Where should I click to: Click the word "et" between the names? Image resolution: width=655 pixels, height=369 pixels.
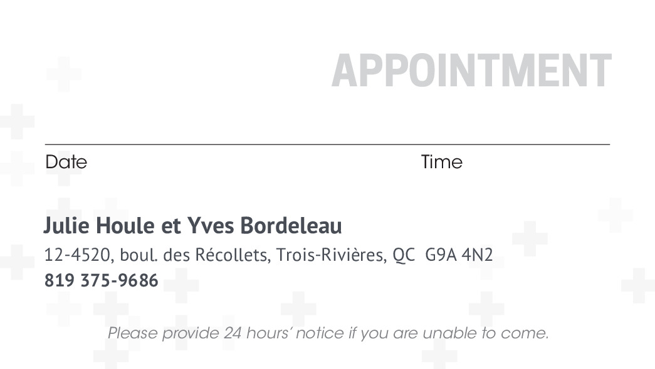pyautogui.click(x=170, y=226)
